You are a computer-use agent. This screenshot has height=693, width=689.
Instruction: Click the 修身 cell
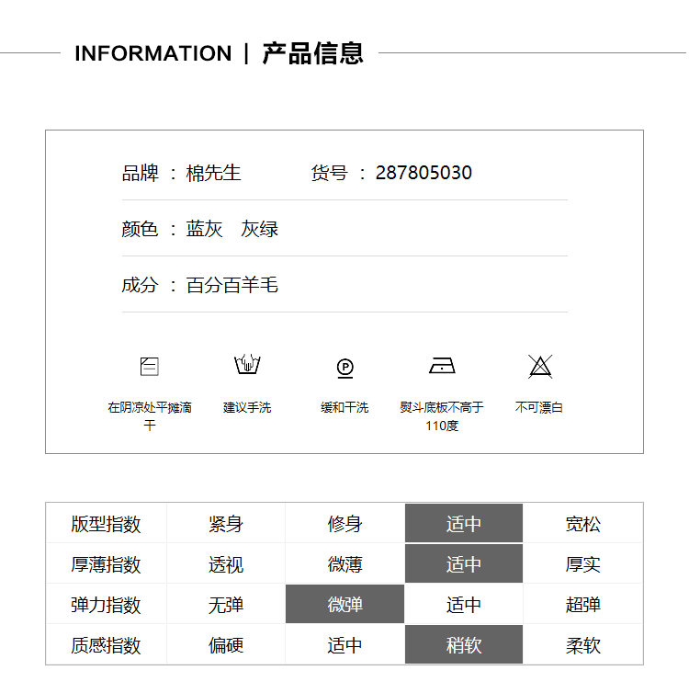click(x=344, y=524)
